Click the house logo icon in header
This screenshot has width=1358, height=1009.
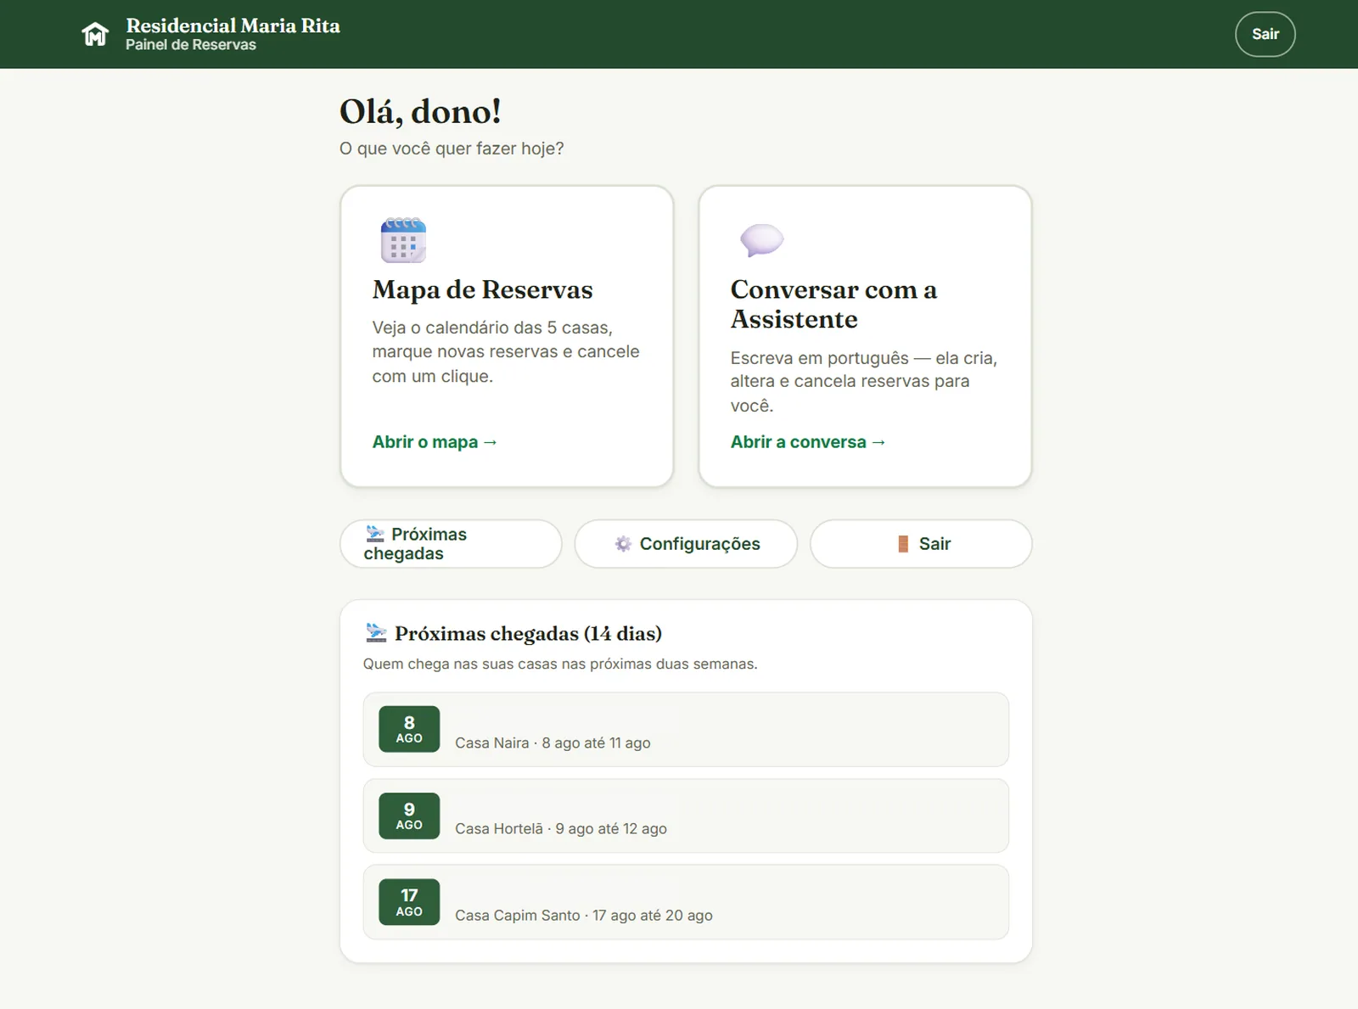pyautogui.click(x=95, y=34)
